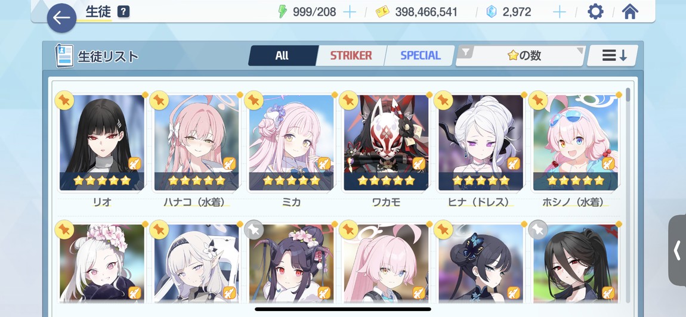This screenshot has height=317, width=686.
Task: Open ワカモ's student card
Action: (x=386, y=143)
